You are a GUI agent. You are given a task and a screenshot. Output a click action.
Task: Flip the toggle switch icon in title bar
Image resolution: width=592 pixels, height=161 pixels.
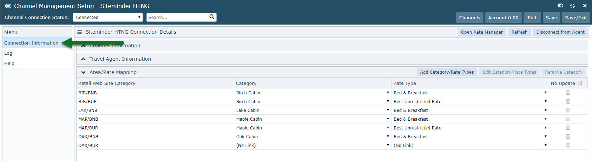pyautogui.click(x=560, y=6)
